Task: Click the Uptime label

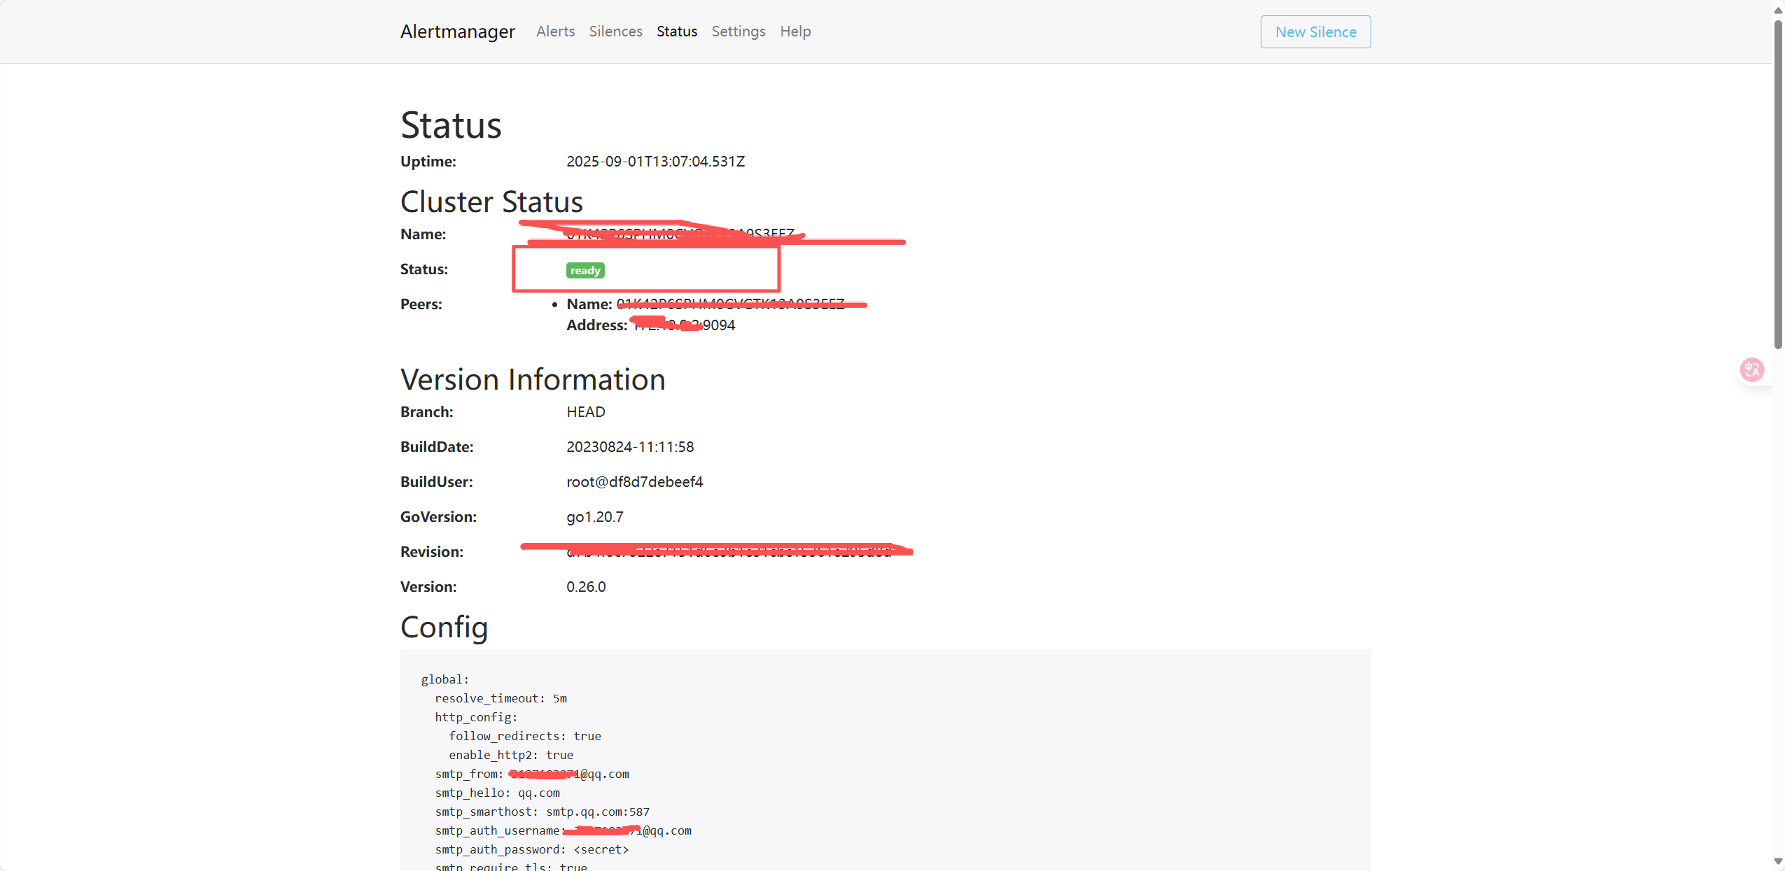Action: click(x=428, y=162)
